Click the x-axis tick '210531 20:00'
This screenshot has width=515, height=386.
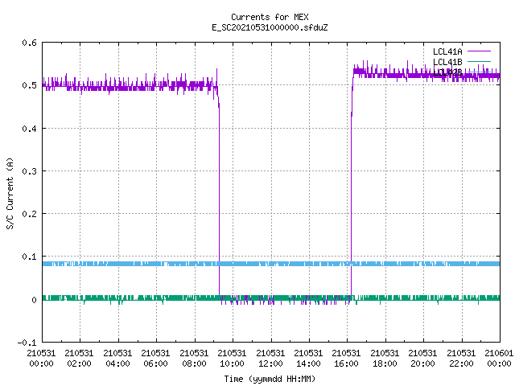[x=422, y=359]
